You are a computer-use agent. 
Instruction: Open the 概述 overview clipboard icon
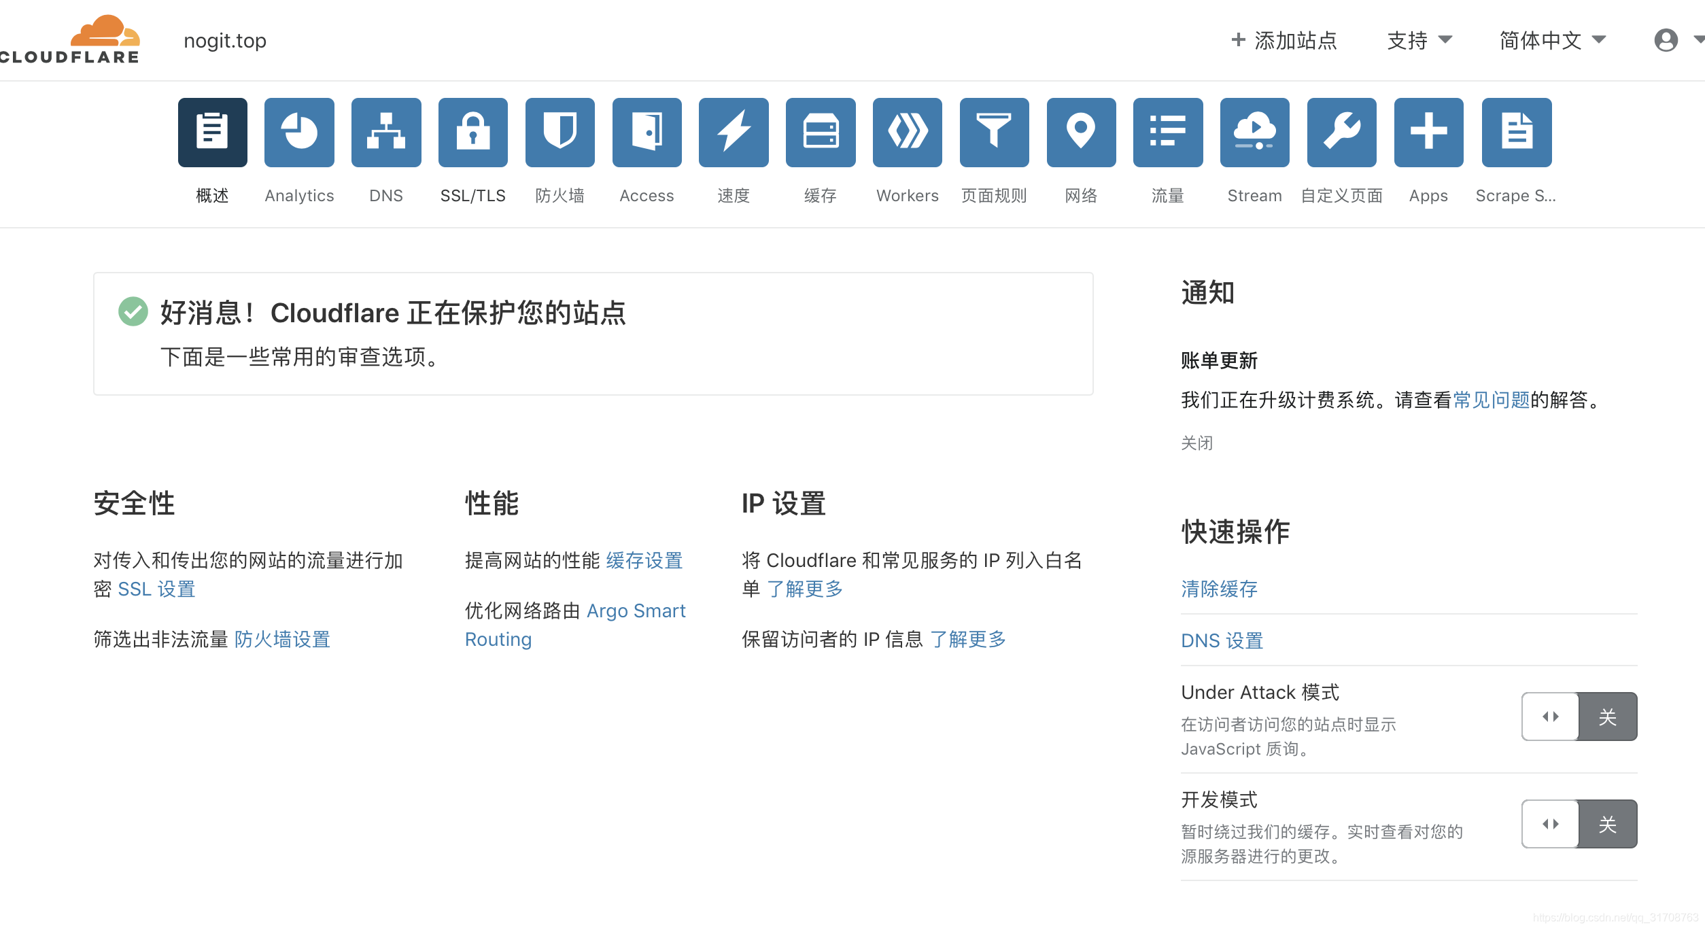(212, 132)
